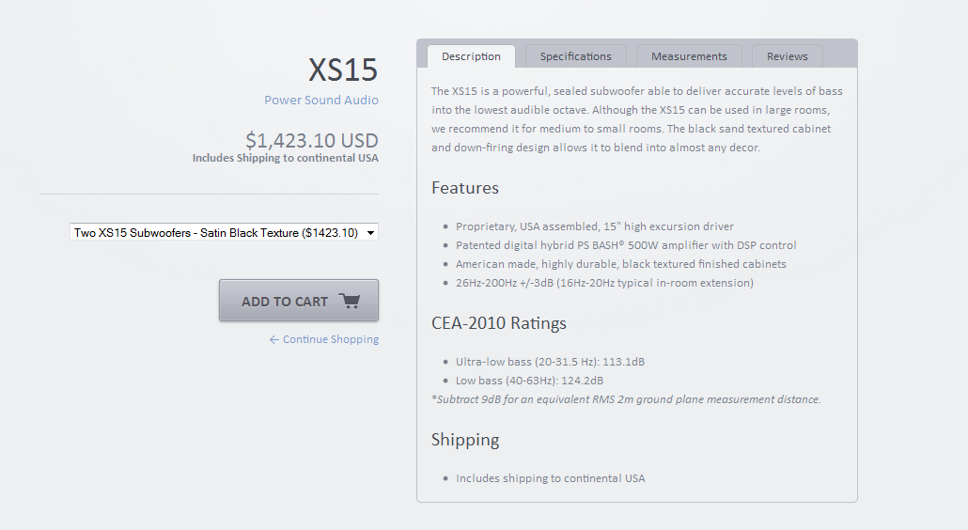Screen dimensions: 968x530
Task: Click Includes Shipping note under price
Action: click(285, 158)
